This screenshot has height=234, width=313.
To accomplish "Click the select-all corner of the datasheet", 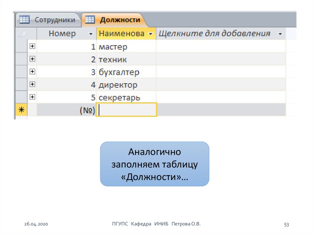I will (x=21, y=34).
